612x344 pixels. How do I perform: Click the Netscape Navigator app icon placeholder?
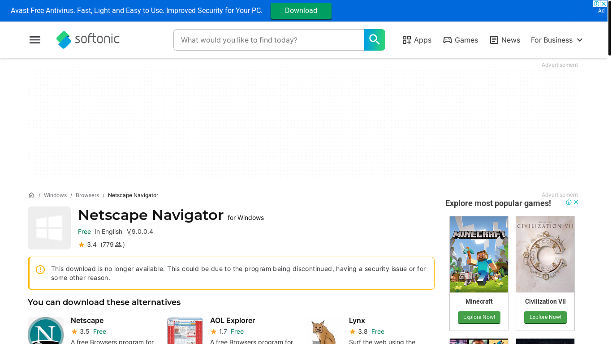click(49, 228)
